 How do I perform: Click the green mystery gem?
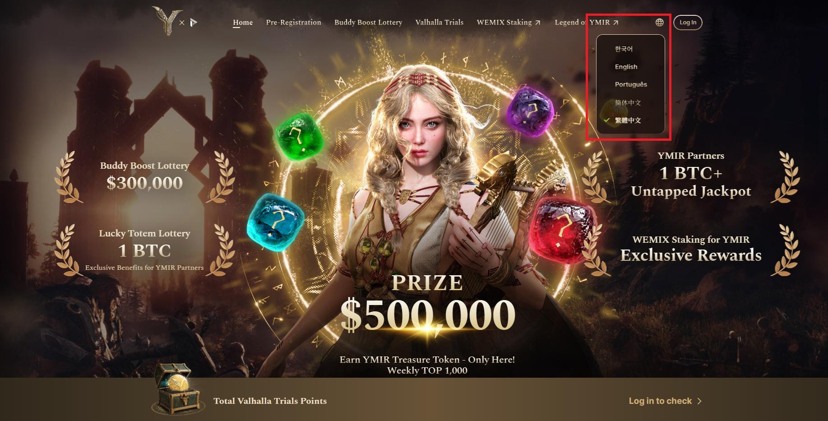tap(297, 137)
